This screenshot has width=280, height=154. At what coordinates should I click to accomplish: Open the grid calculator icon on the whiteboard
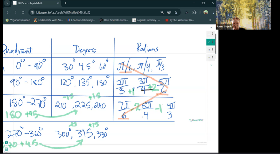pyautogui.click(x=6, y=149)
